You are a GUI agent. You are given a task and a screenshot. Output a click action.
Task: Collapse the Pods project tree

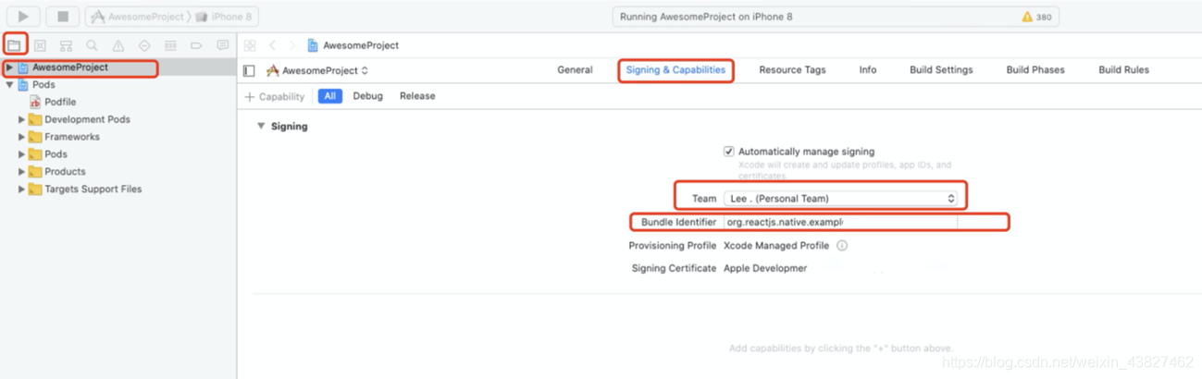tap(10, 85)
